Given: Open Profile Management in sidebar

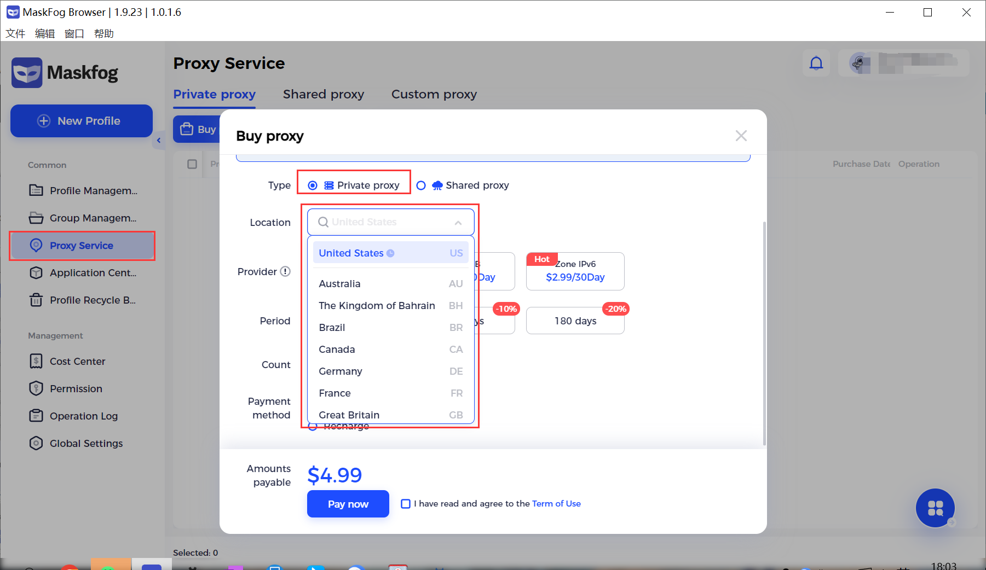Looking at the screenshot, I should point(83,190).
